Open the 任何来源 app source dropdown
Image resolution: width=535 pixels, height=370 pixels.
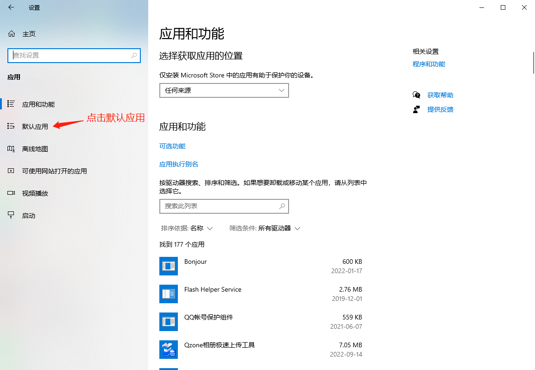coord(224,90)
